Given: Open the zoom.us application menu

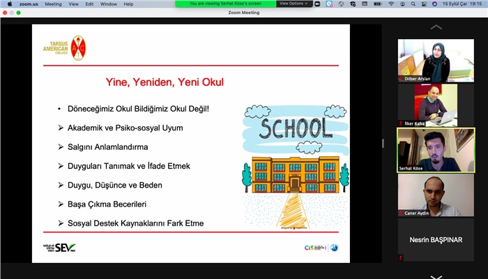Looking at the screenshot, I should [x=29, y=4].
